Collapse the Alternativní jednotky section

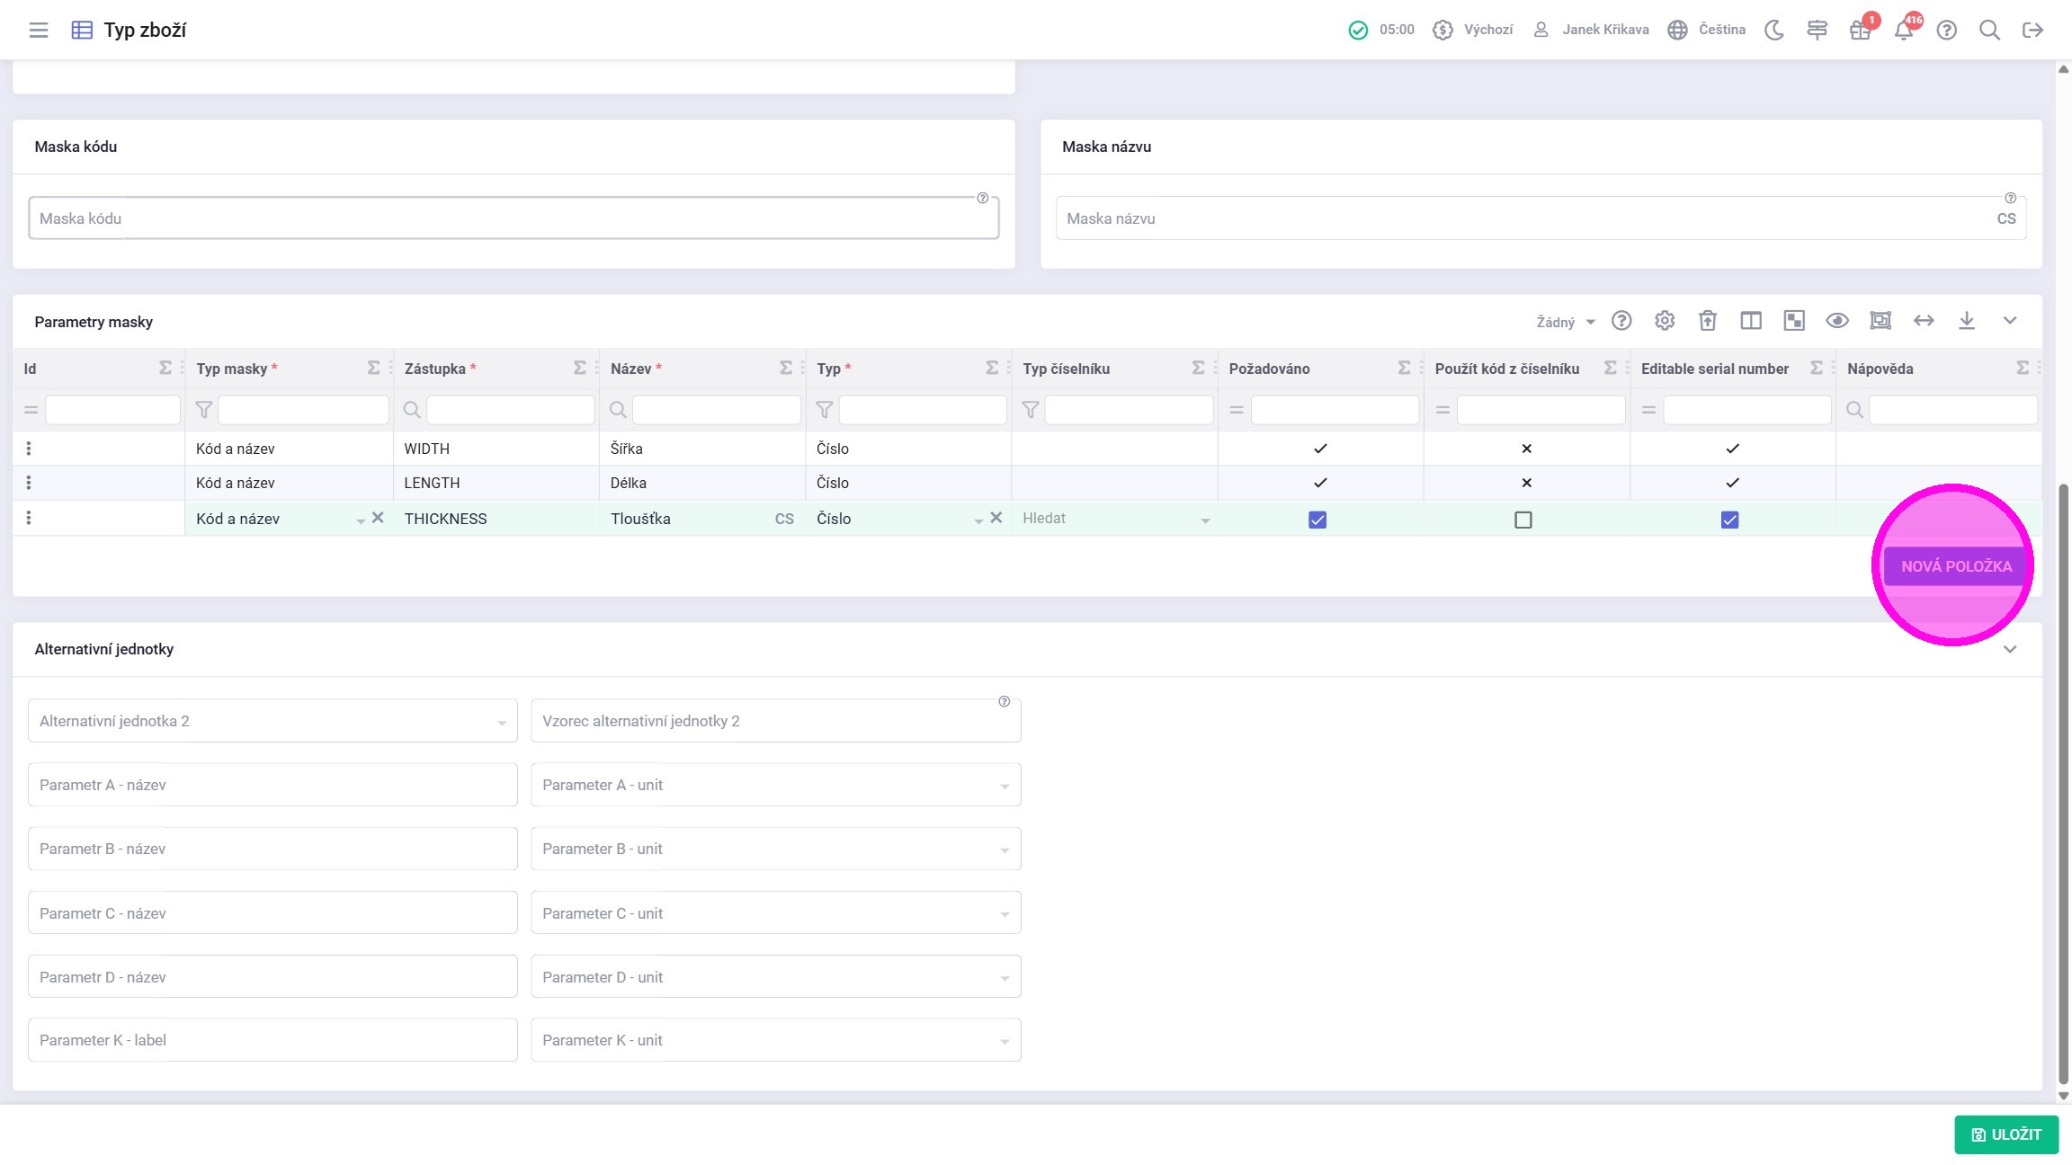2009,649
